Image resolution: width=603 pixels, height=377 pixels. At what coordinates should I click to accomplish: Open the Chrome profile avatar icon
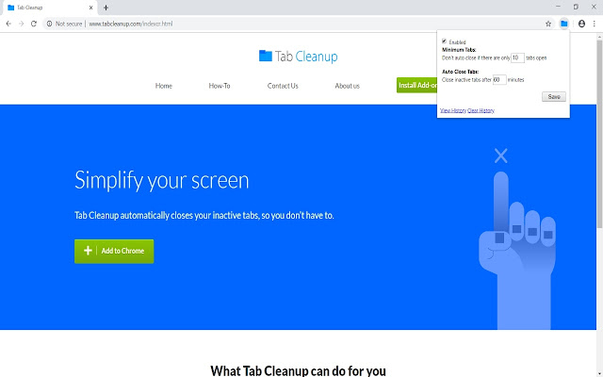pyautogui.click(x=581, y=24)
